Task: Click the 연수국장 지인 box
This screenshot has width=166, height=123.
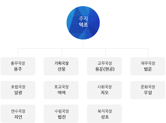Action: 18,114
